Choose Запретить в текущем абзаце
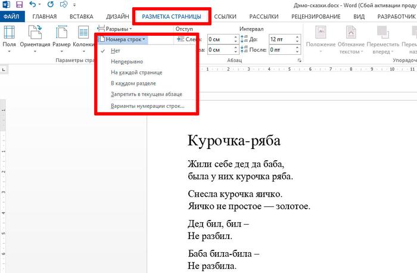The height and width of the screenshot is (273, 417). coord(146,95)
